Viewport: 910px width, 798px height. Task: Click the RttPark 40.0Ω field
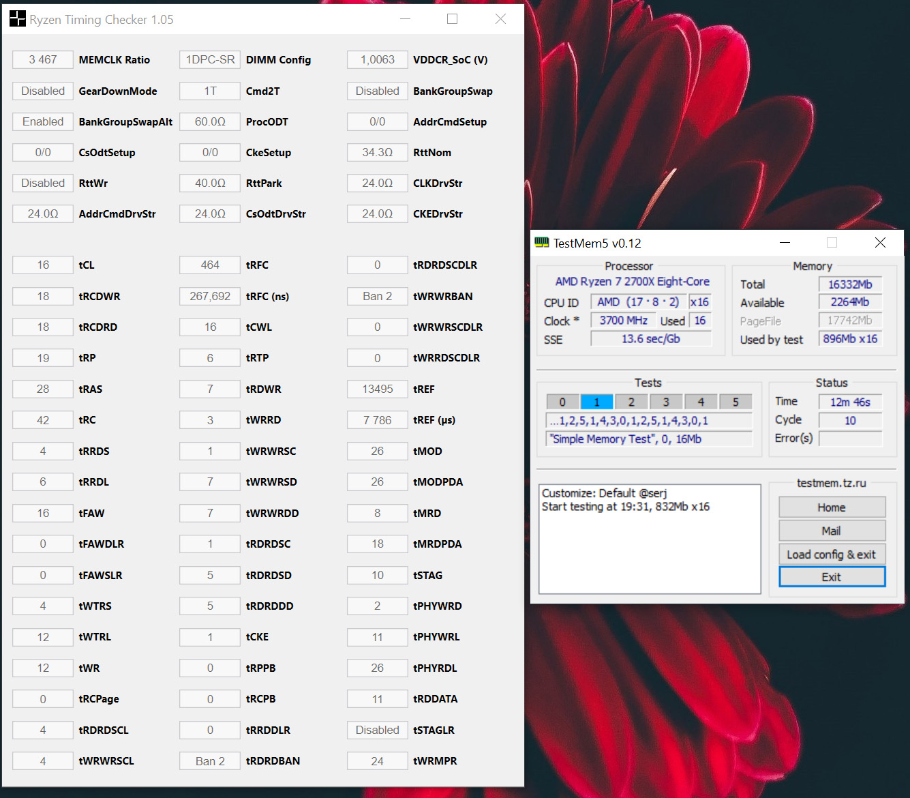tap(210, 183)
